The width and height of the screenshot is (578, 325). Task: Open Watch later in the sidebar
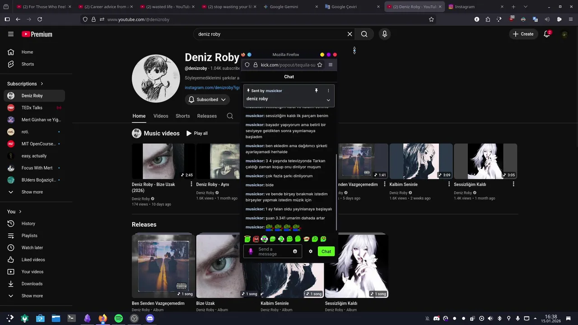(34, 247)
